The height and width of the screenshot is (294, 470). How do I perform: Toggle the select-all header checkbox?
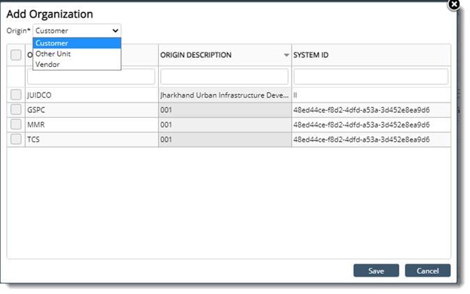[16, 55]
